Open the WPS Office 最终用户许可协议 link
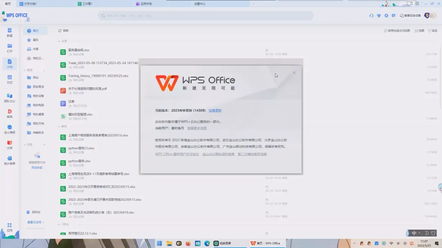This screenshot has width=442, height=248. tap(177, 154)
